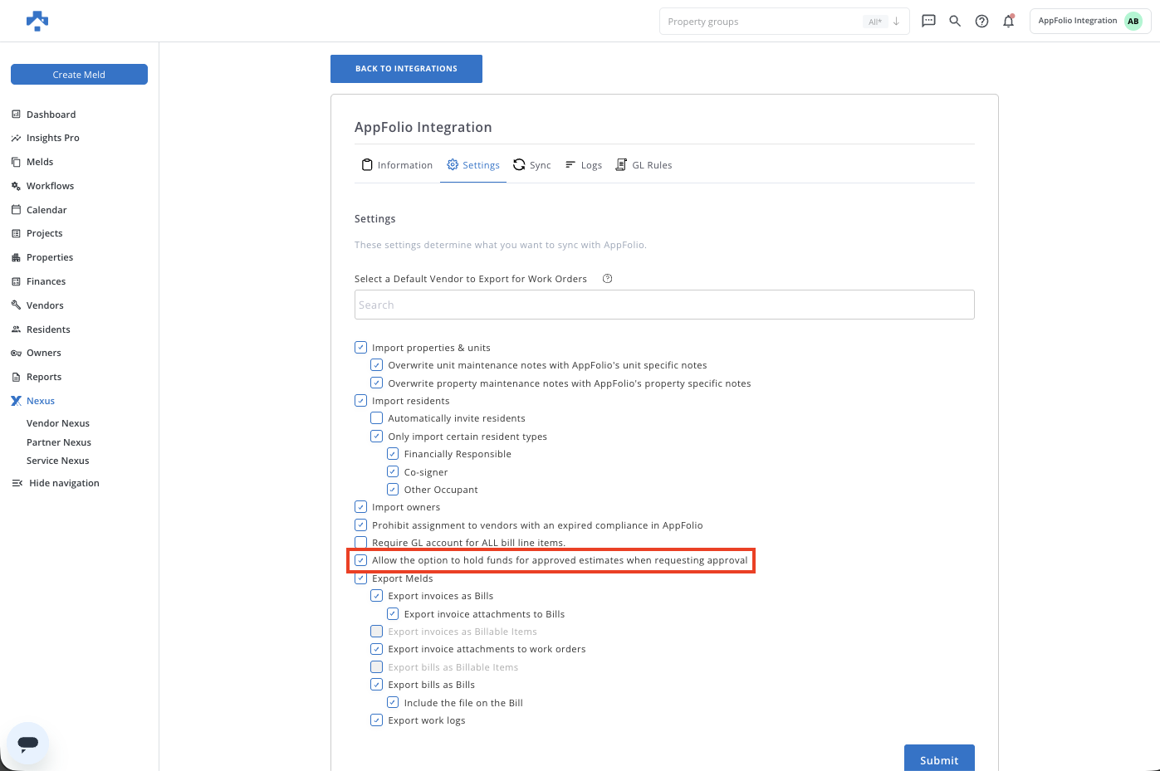The width and height of the screenshot is (1160, 771).
Task: Click the Insights Pro chart icon
Action: 16,138
